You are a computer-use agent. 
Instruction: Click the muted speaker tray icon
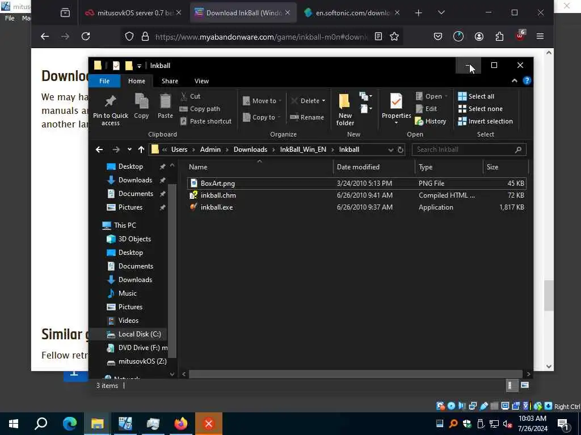507,424
